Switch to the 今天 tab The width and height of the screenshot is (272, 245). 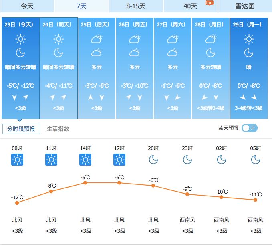point(27,6)
